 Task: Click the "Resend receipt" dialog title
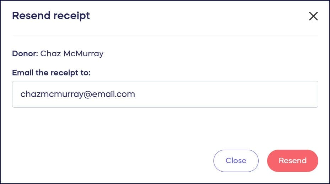click(51, 16)
